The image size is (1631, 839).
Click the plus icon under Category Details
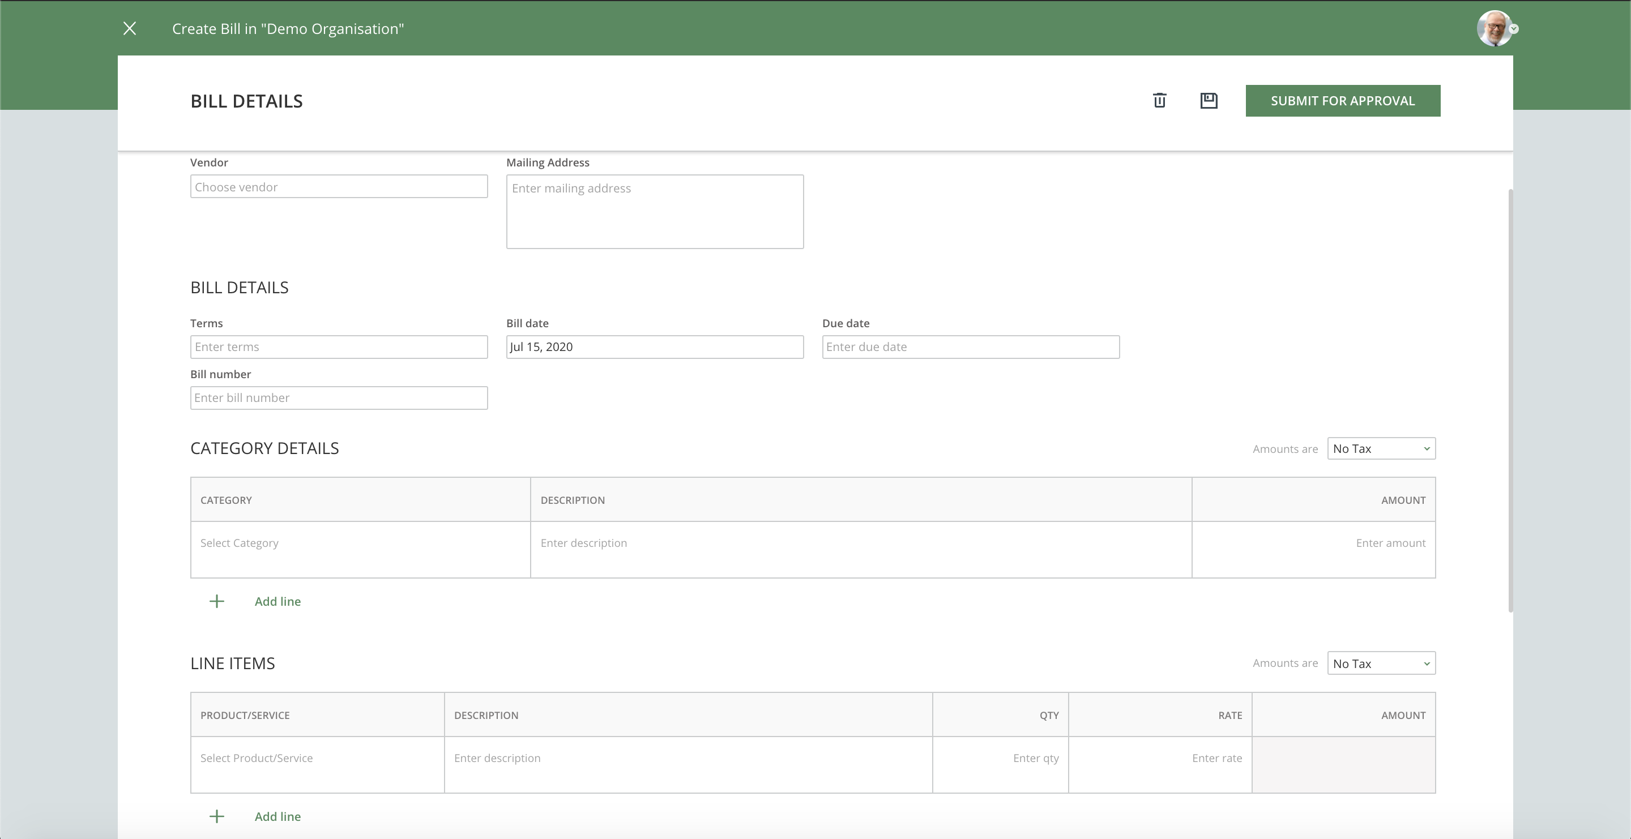point(216,601)
